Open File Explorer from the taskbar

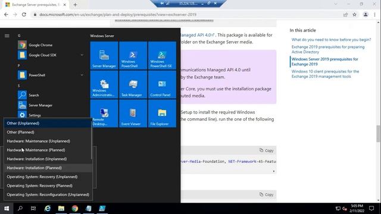coord(61,209)
